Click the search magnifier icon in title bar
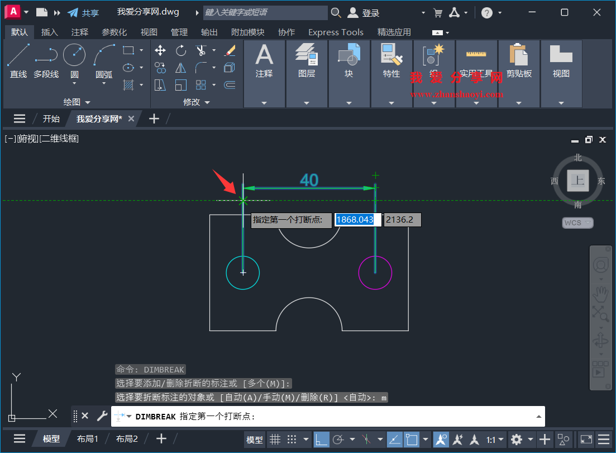This screenshot has width=616, height=453. pyautogui.click(x=336, y=13)
